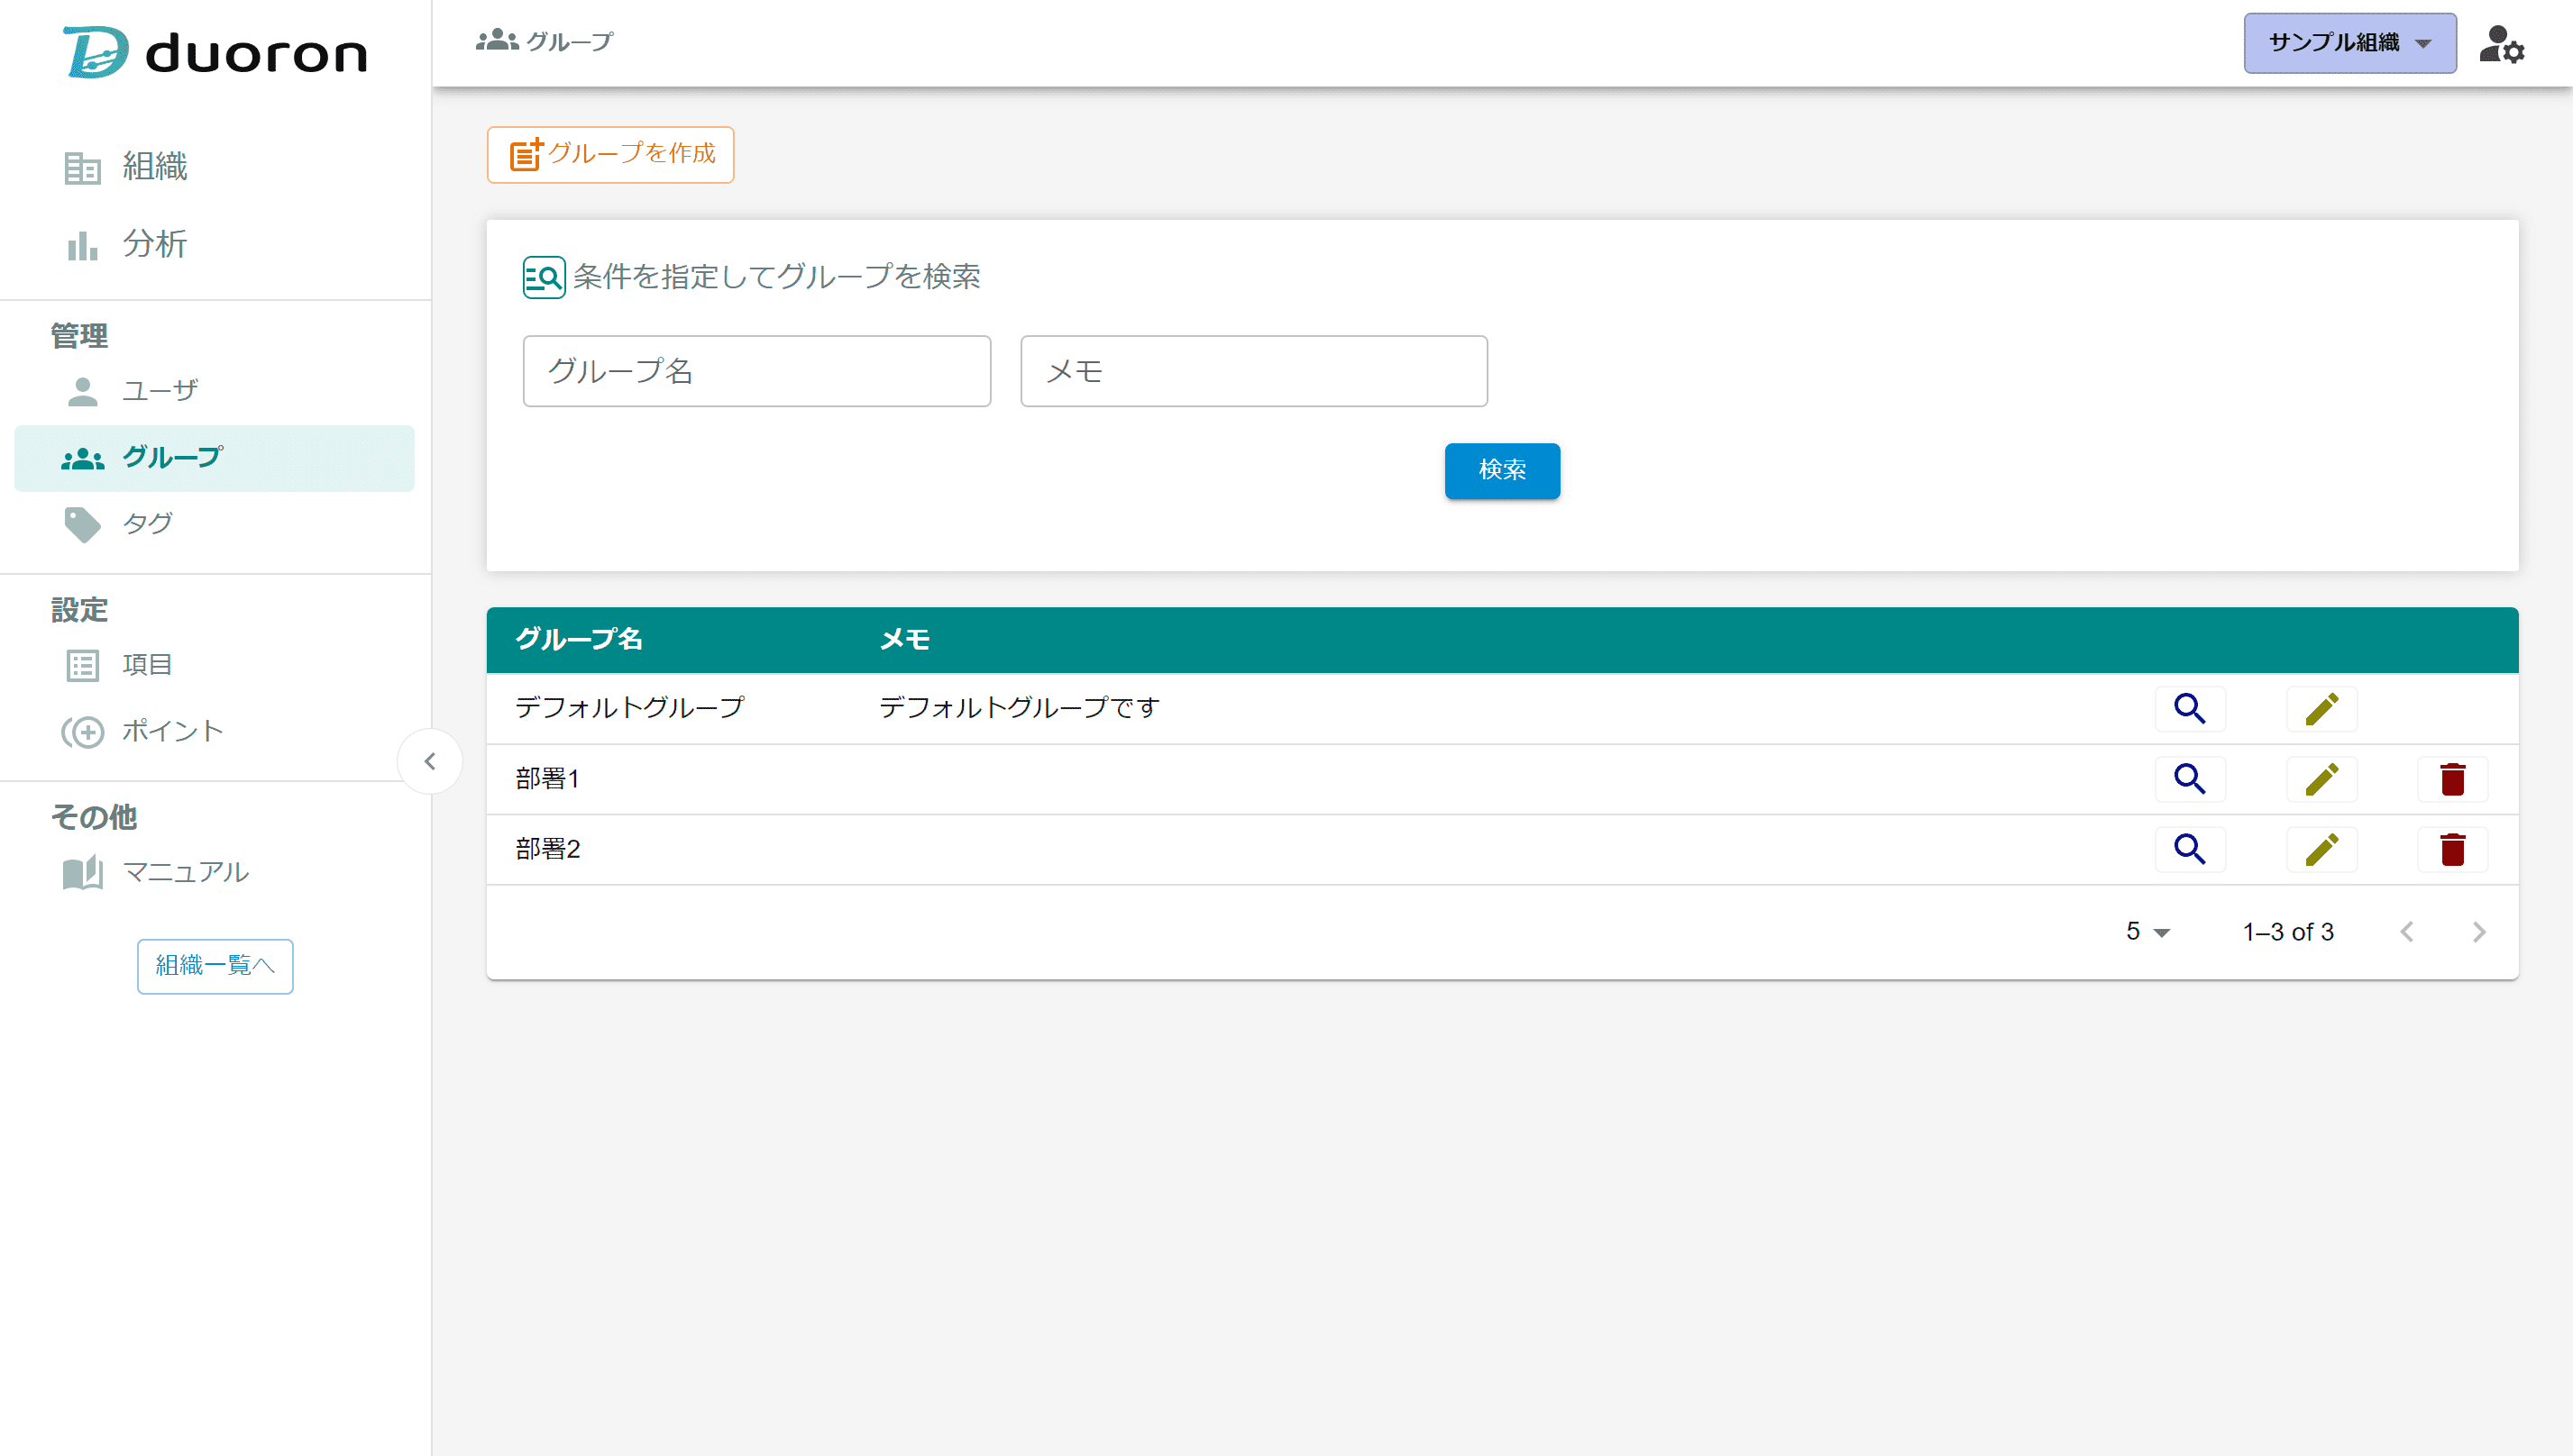Click the blue 検索 button
The image size is (2573, 1456).
tap(1503, 471)
